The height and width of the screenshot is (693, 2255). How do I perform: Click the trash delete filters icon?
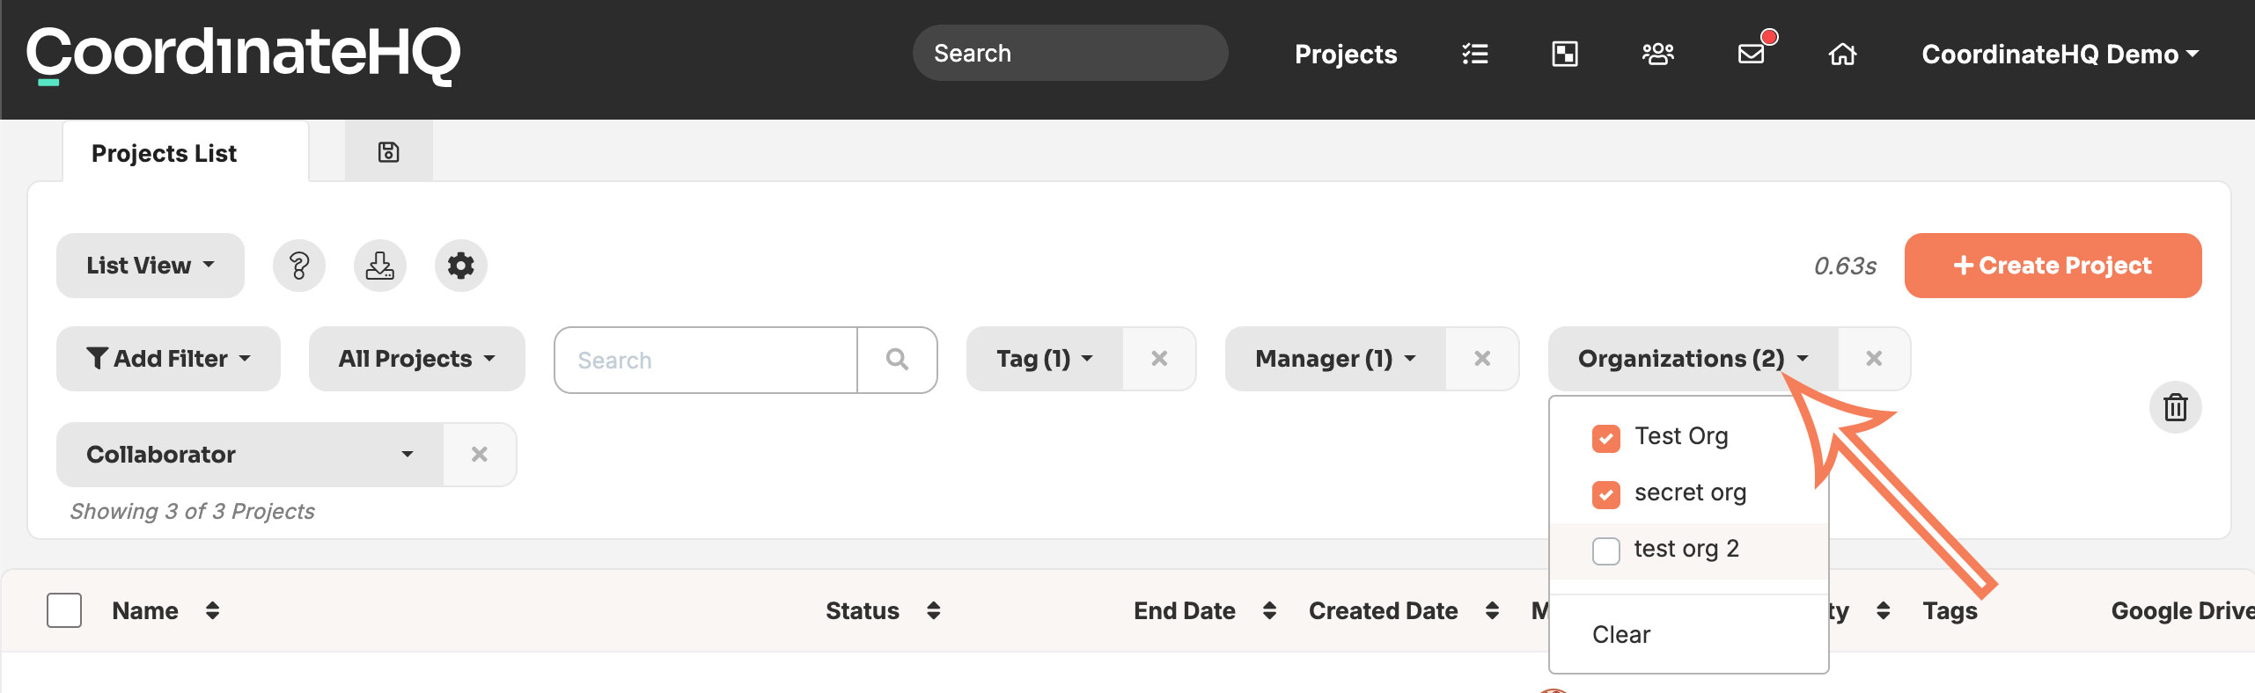pos(2176,407)
